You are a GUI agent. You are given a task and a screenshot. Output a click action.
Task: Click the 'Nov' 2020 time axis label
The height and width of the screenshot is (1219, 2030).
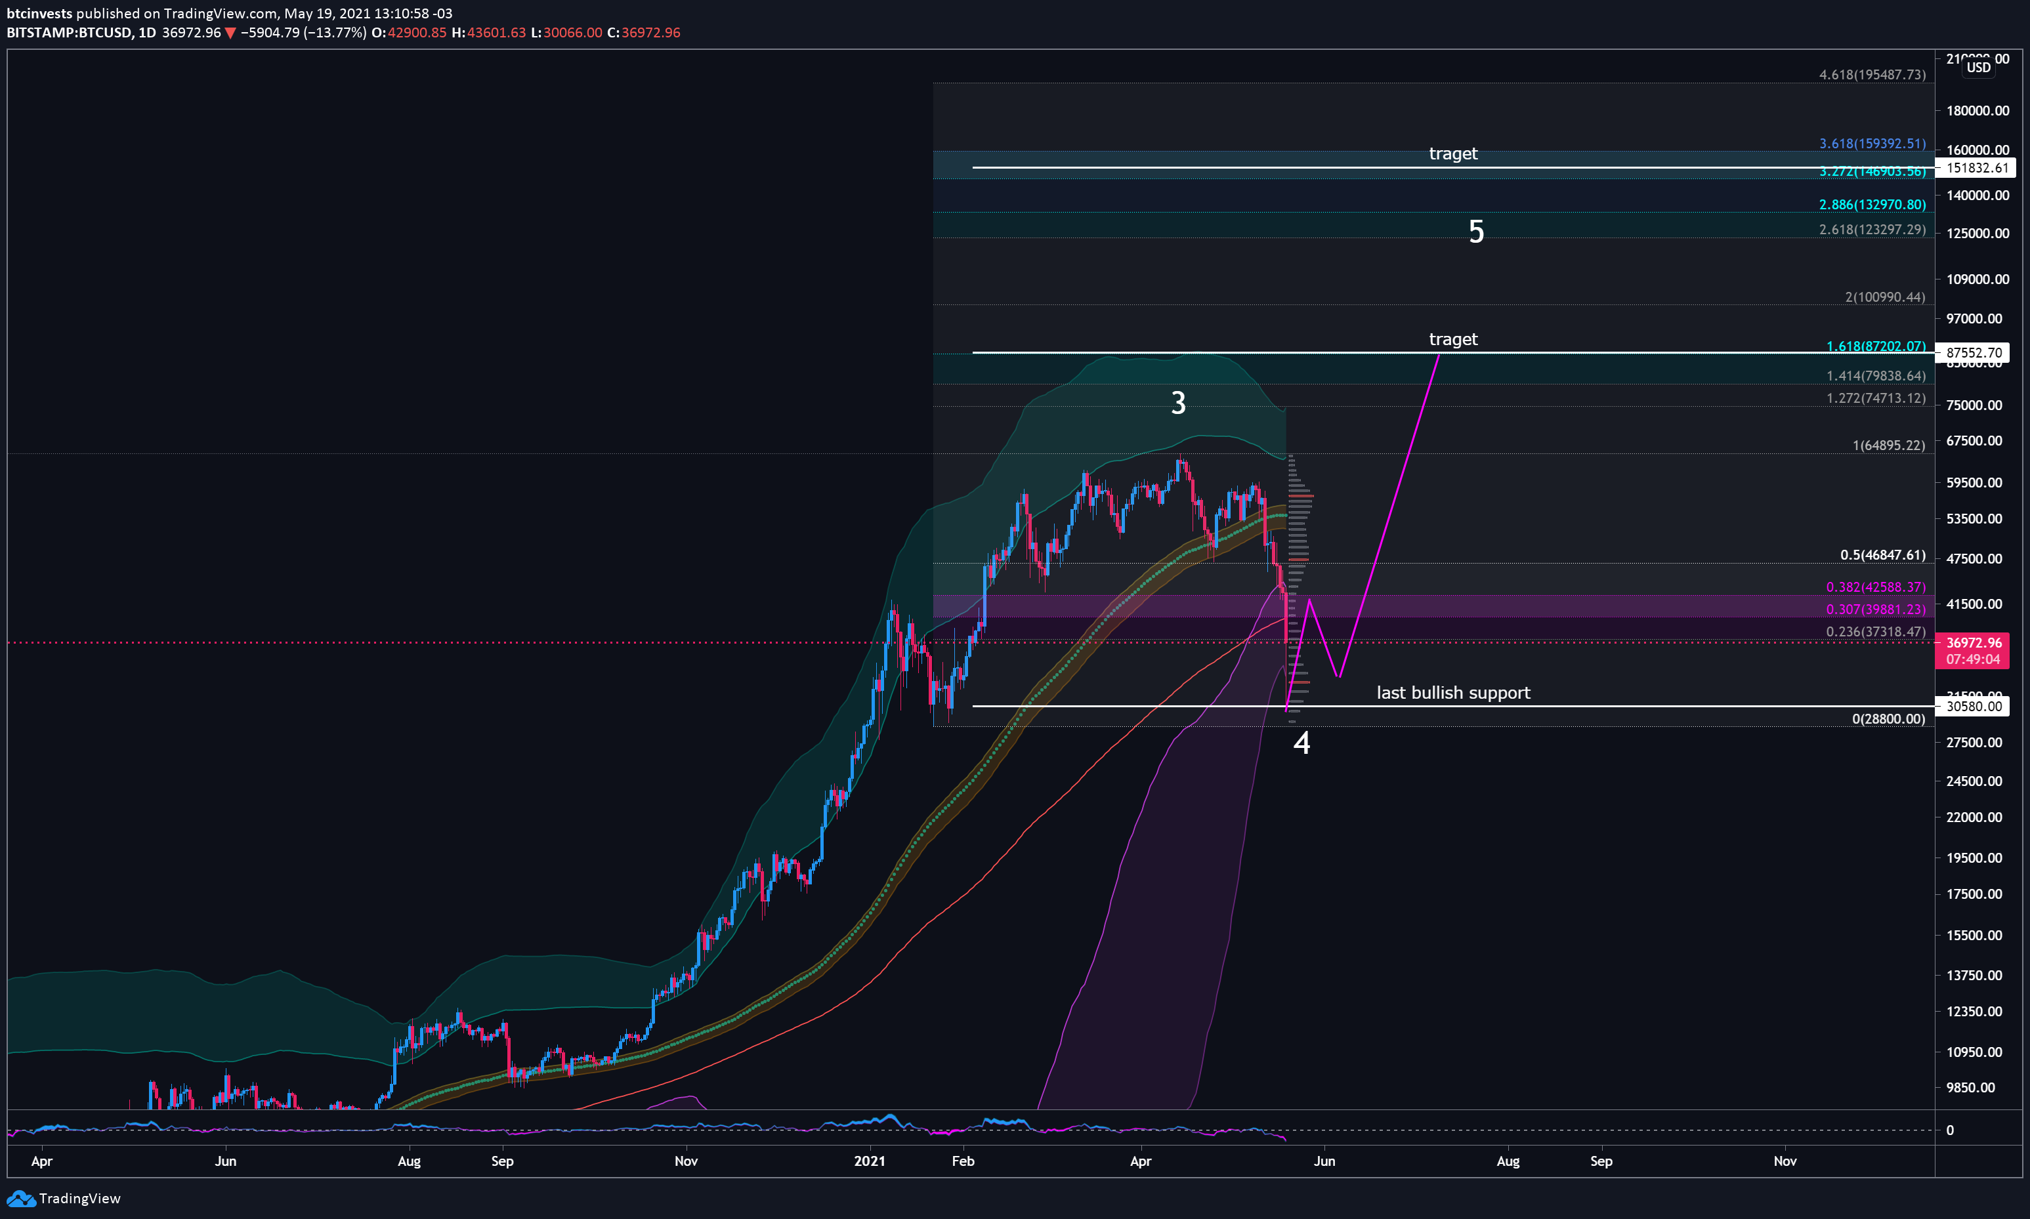(x=685, y=1161)
